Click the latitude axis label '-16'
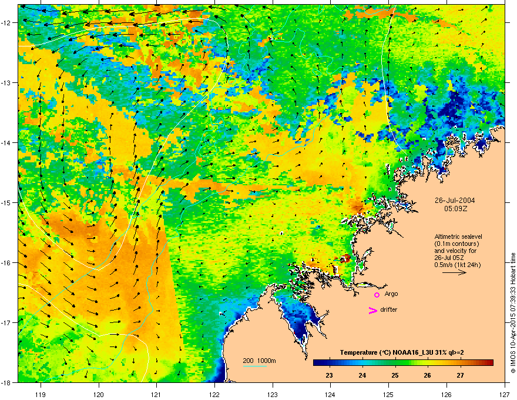 tap(6, 263)
